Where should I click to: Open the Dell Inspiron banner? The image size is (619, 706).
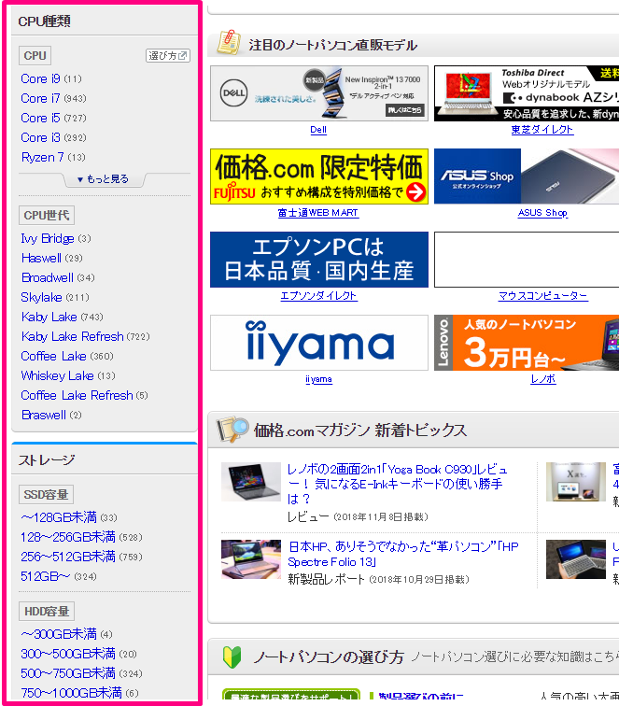[319, 93]
